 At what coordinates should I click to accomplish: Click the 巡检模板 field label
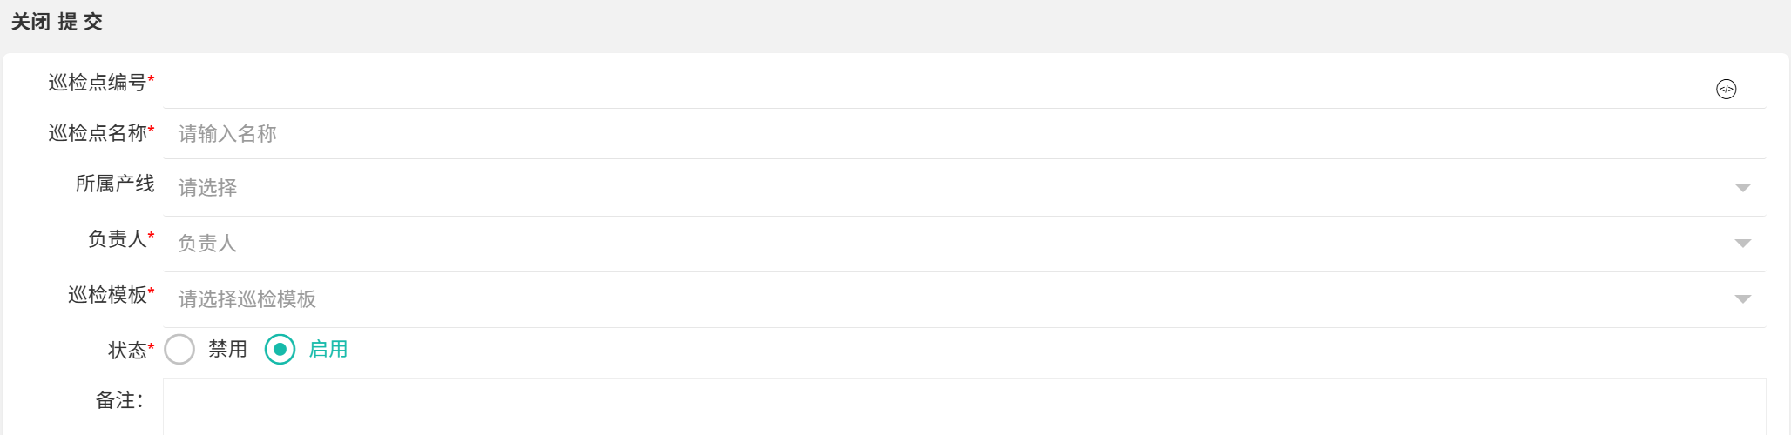tap(108, 295)
